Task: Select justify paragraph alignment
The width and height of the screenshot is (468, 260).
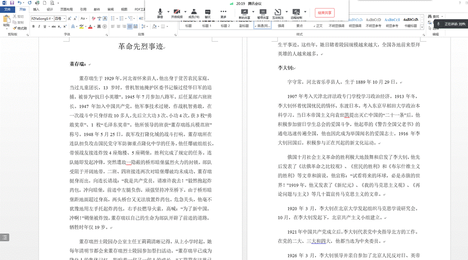Action: pyautogui.click(x=130, y=27)
